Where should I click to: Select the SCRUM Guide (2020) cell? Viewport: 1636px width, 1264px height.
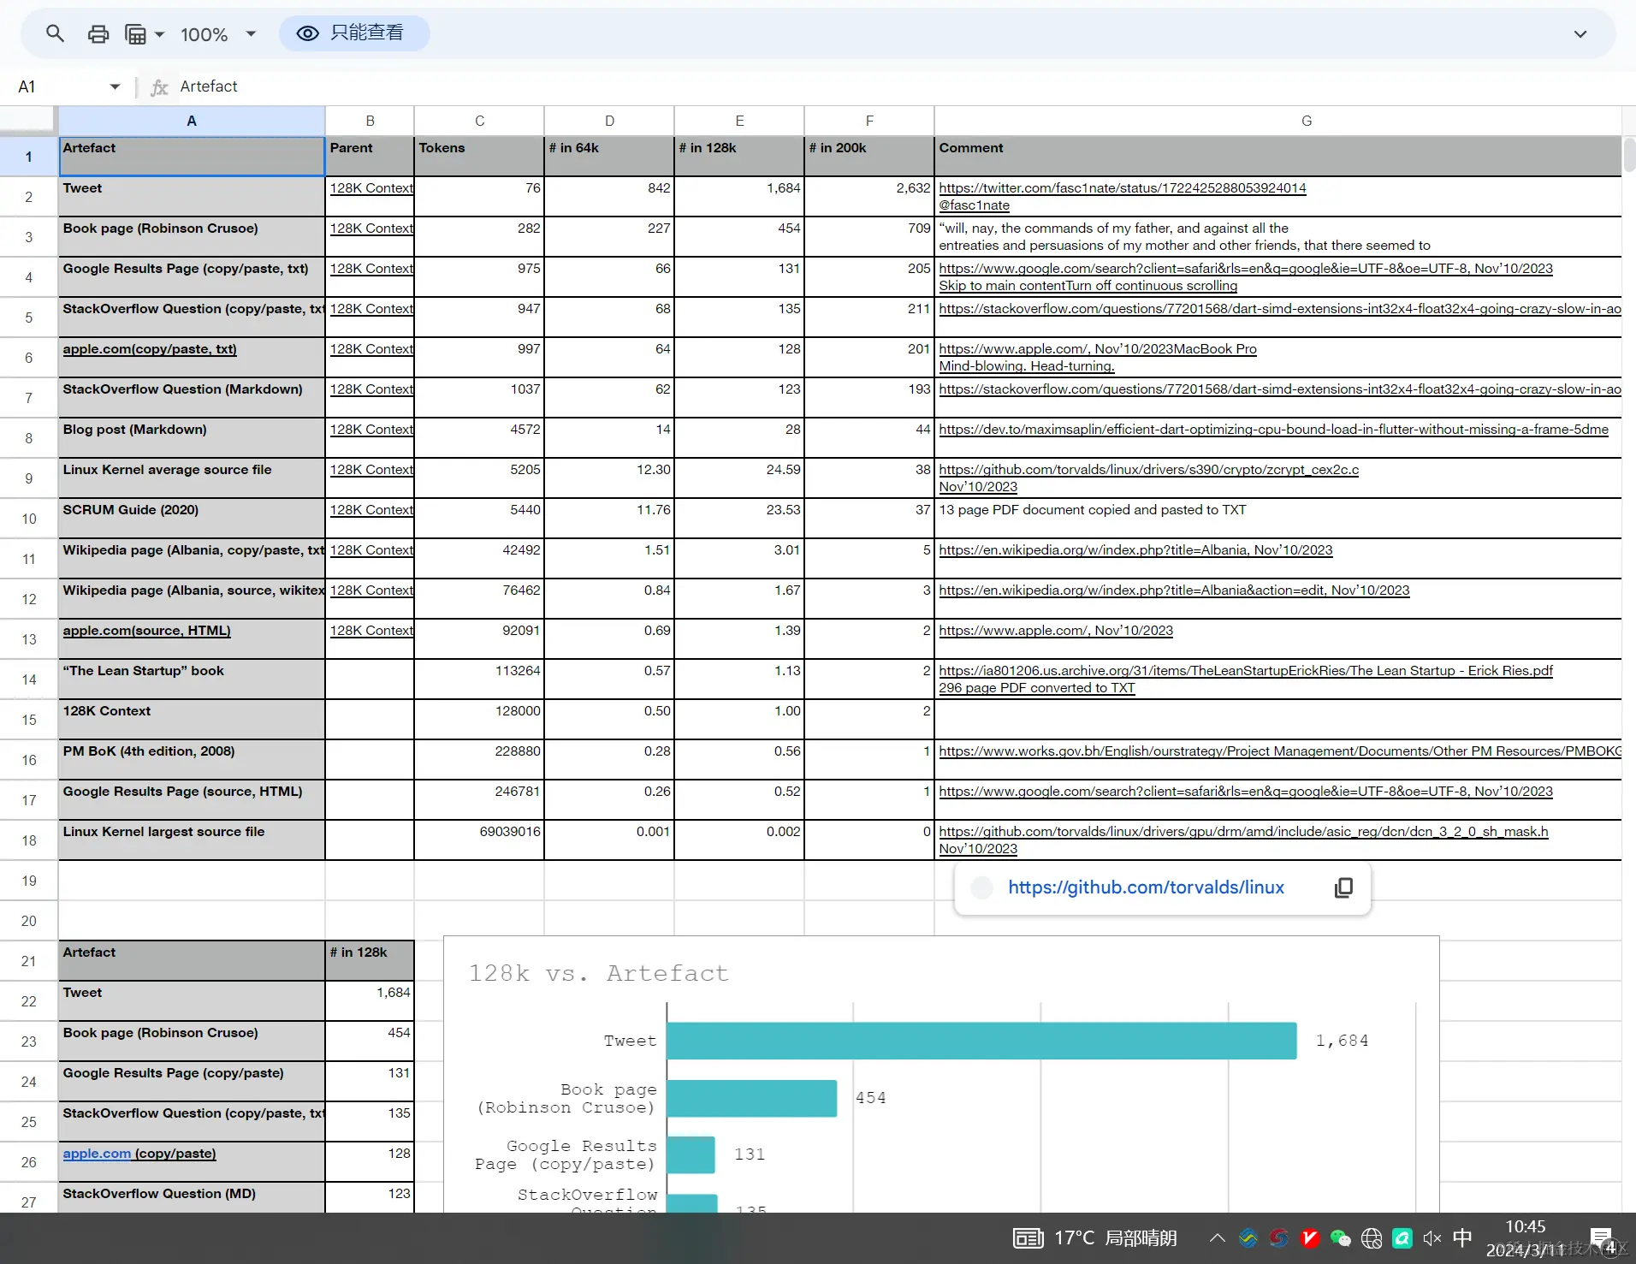(x=192, y=518)
